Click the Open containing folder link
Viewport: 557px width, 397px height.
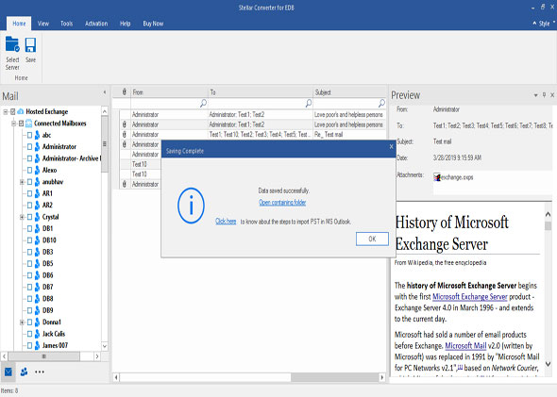[x=282, y=202]
